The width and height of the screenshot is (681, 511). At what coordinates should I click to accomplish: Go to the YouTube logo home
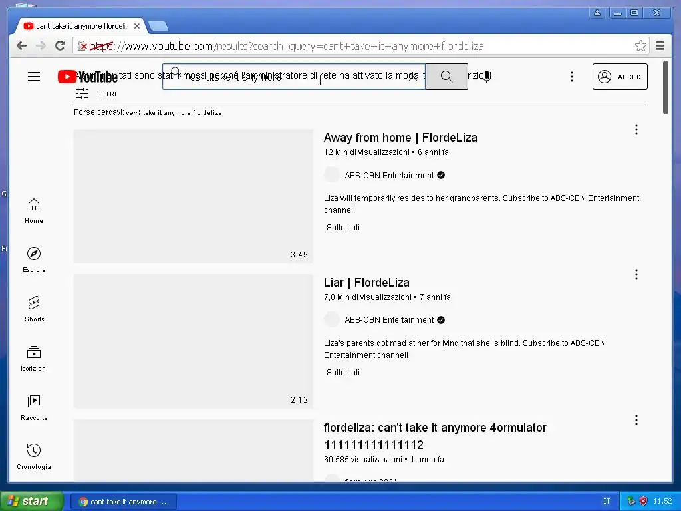coord(88,77)
